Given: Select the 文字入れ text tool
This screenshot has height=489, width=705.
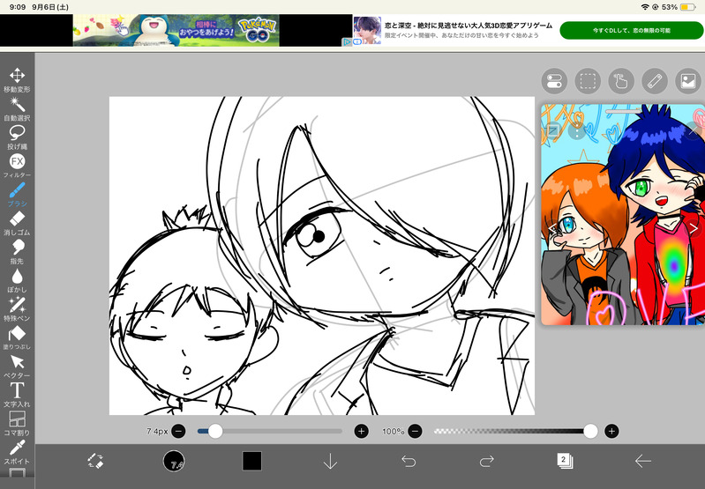Looking at the screenshot, I should pos(17,395).
